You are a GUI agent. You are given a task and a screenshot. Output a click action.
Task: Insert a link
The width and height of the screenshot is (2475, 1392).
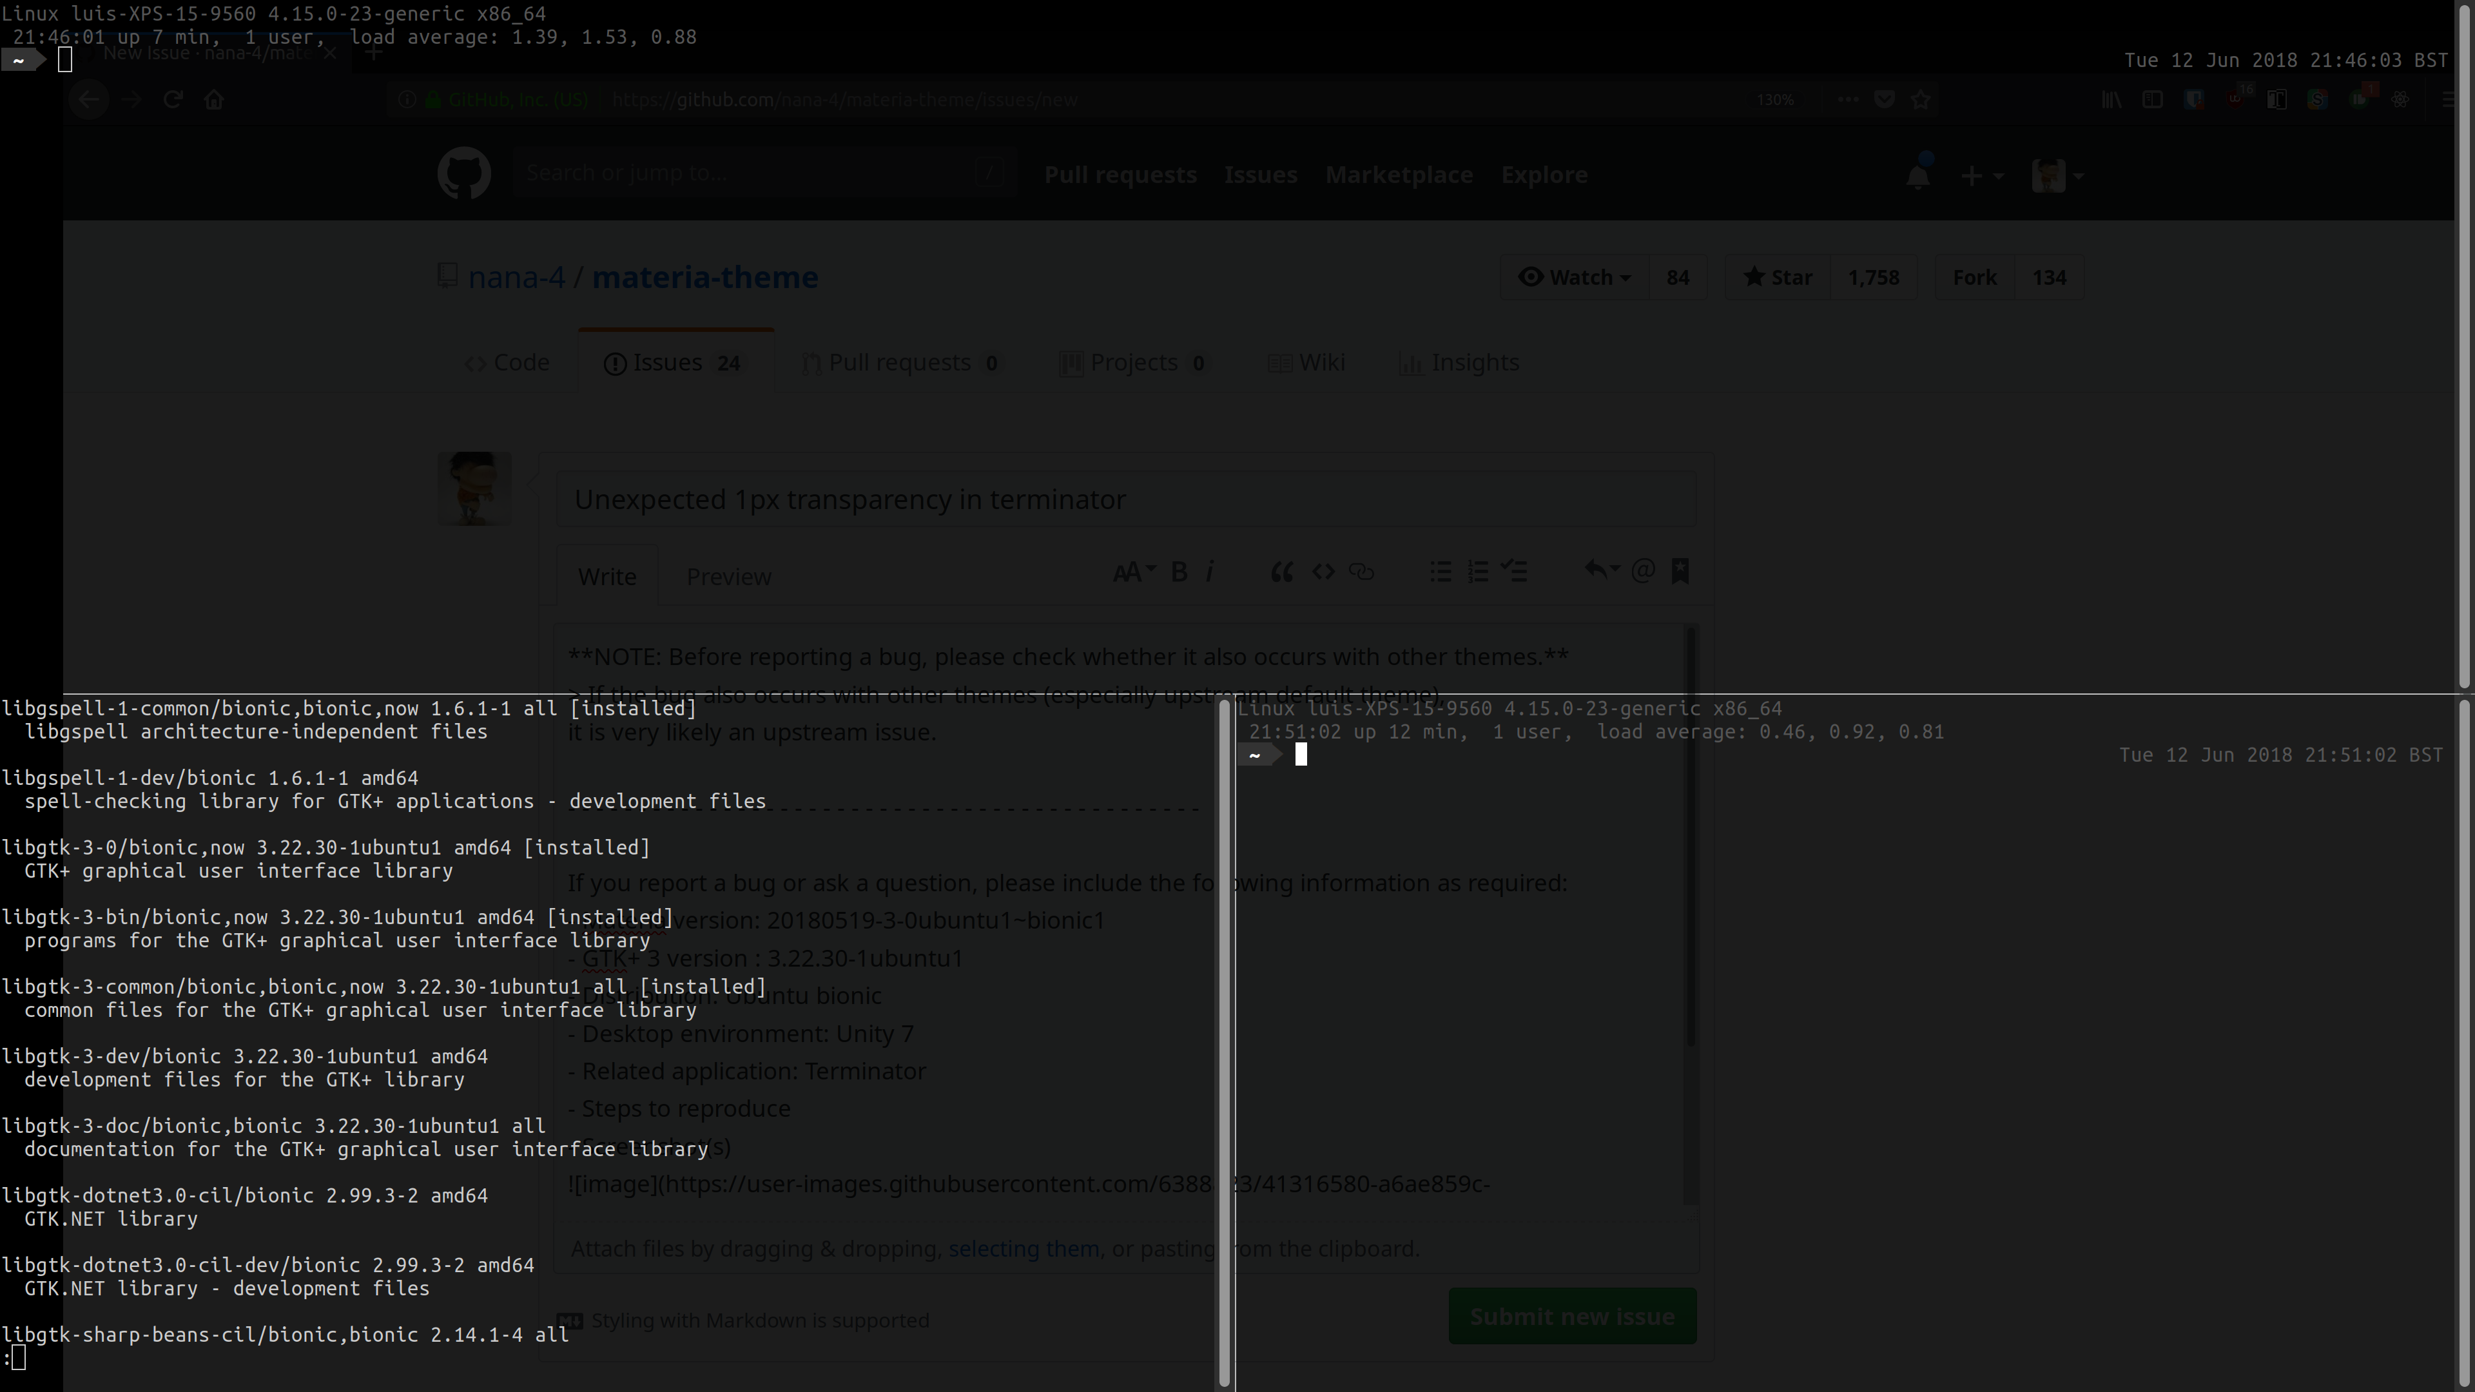point(1361,572)
